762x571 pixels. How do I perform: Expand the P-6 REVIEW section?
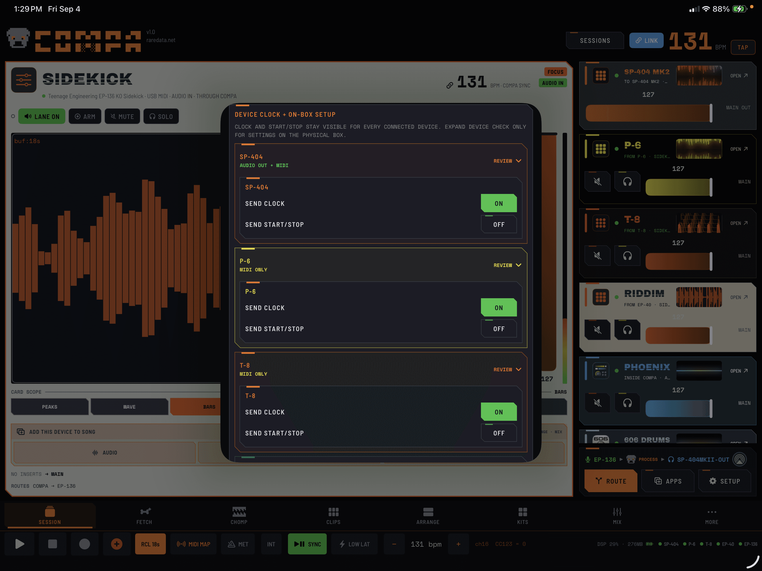coord(507,265)
